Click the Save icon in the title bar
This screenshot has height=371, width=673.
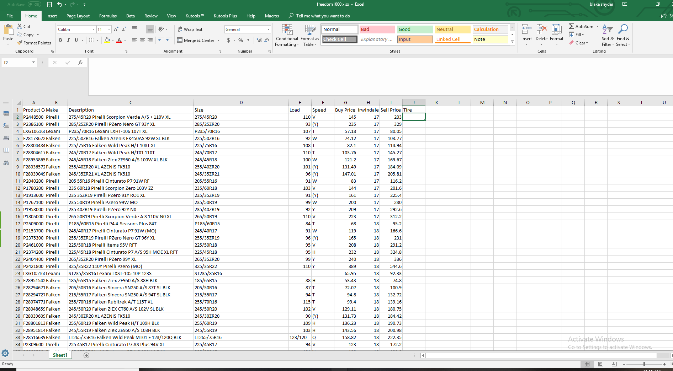[x=49, y=5]
